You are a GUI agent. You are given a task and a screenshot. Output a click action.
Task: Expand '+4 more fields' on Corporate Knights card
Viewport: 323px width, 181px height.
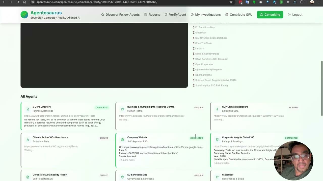(x=222, y=163)
